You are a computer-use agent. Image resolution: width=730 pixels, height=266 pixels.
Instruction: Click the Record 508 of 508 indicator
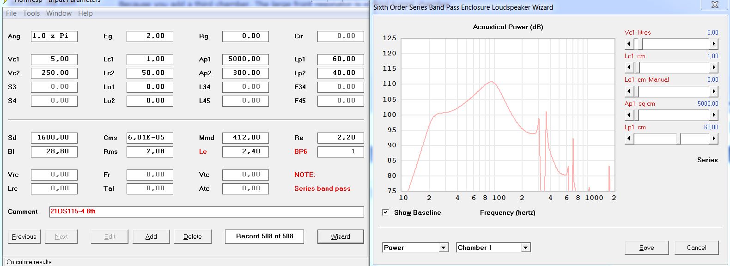click(265, 236)
